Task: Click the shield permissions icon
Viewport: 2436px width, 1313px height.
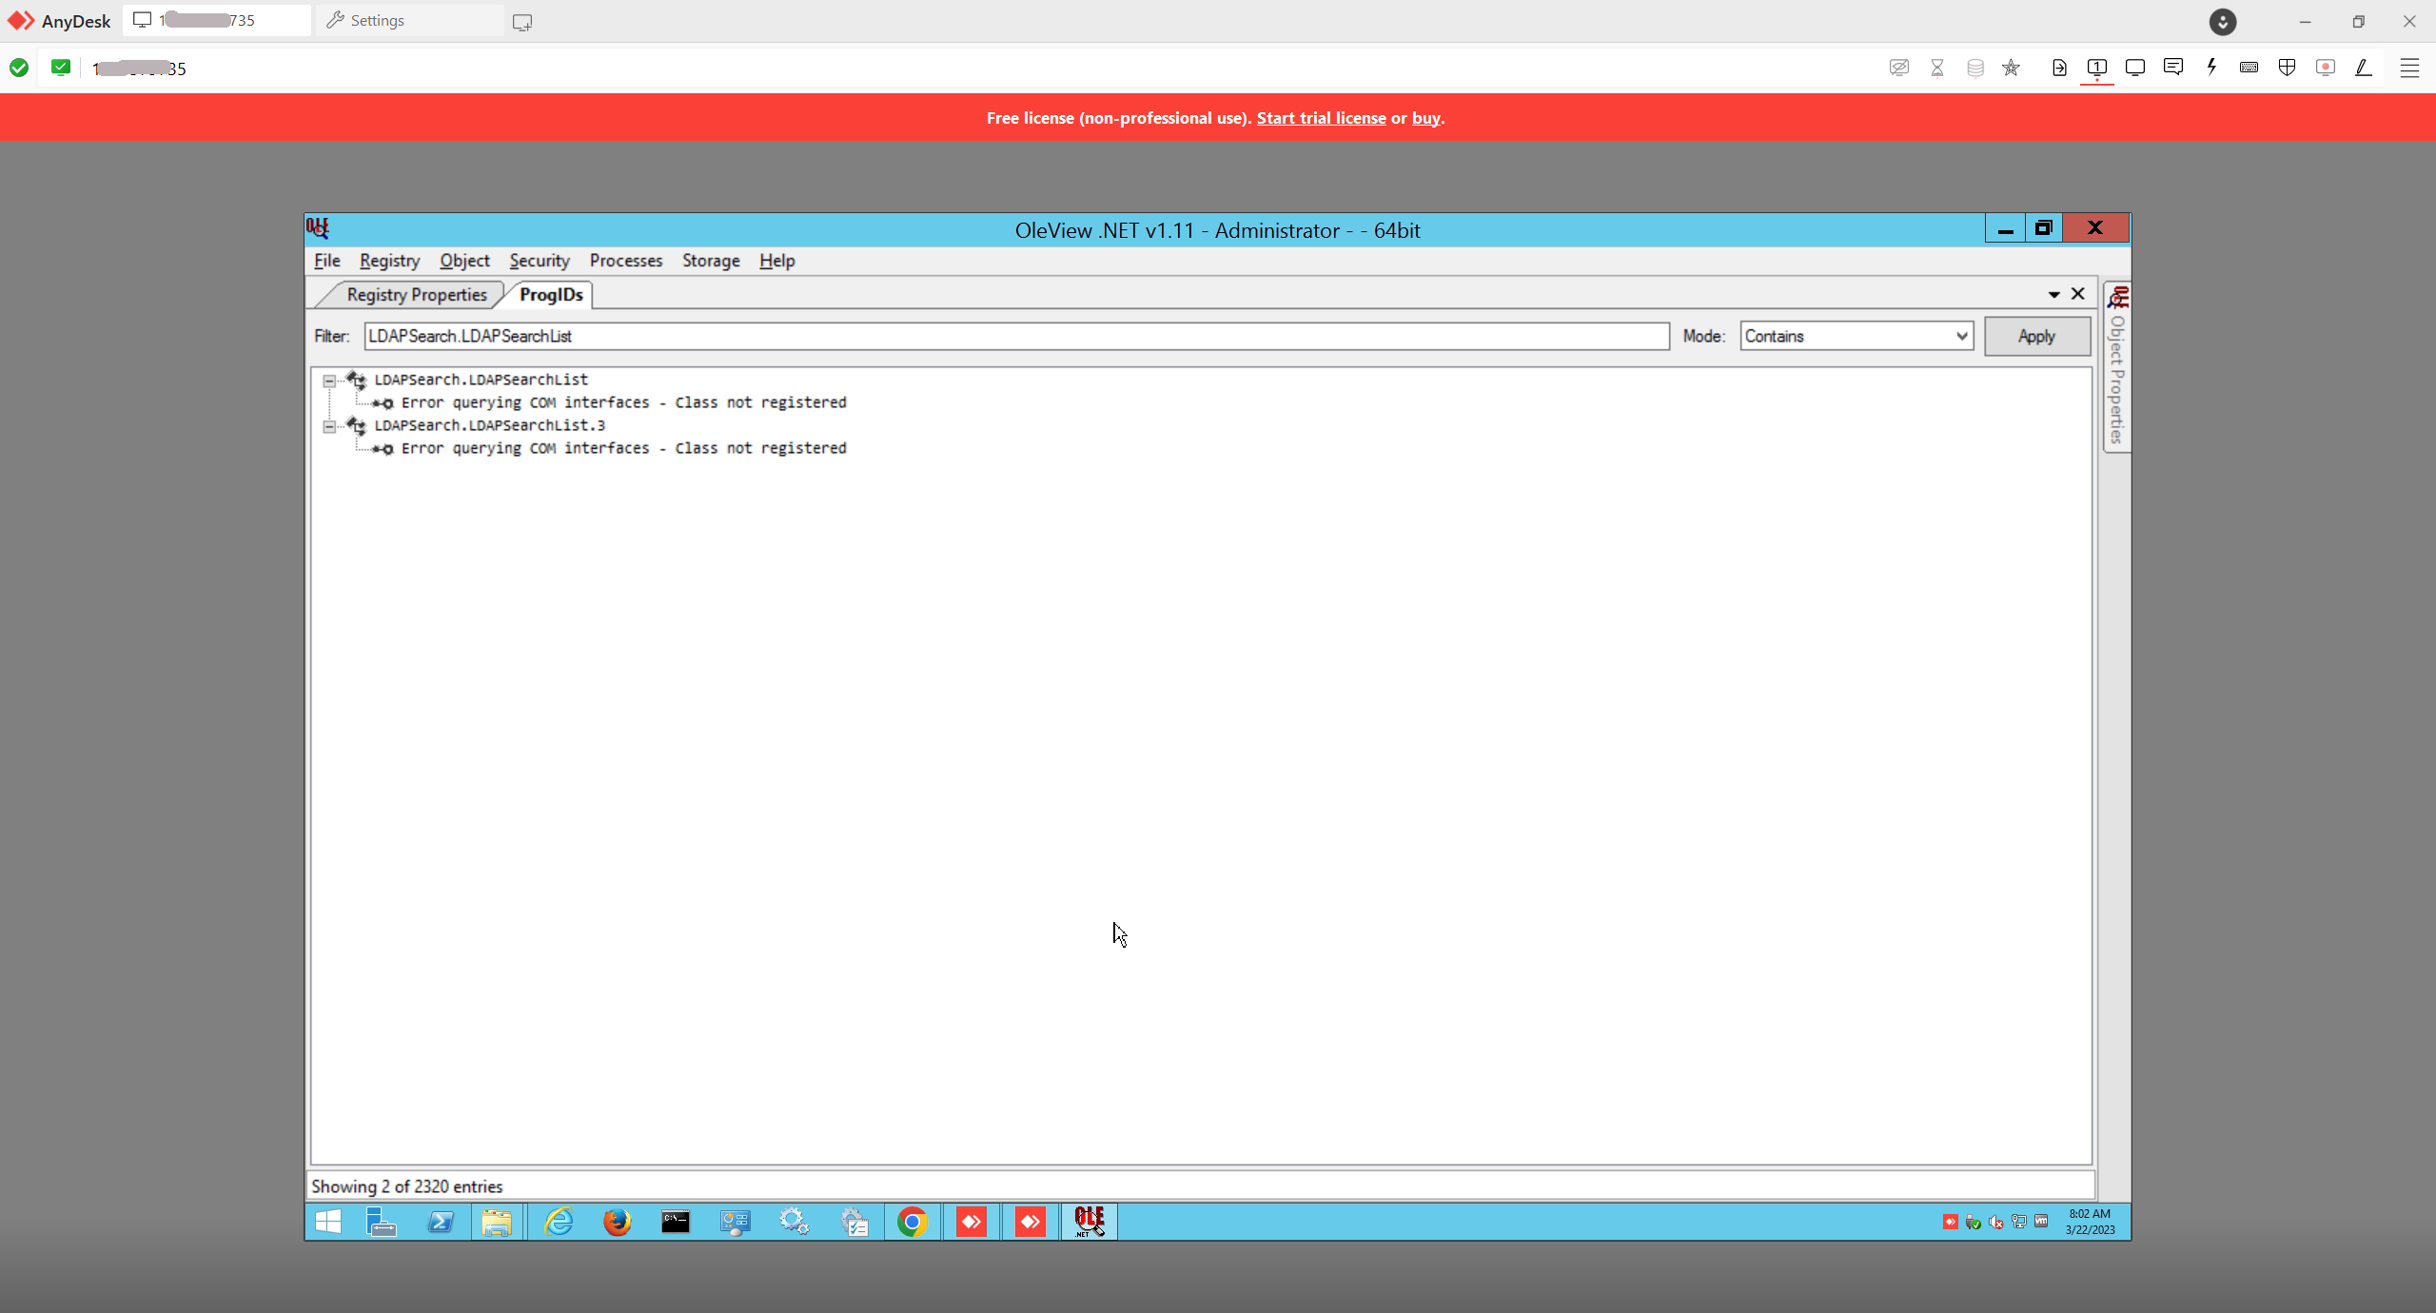Action: click(2287, 68)
